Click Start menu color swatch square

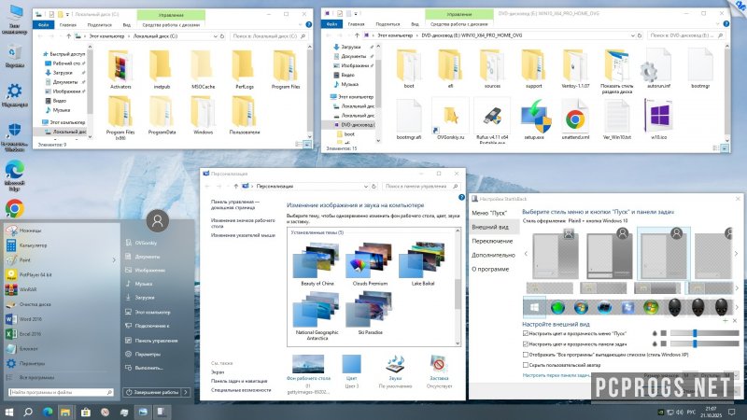coord(663,333)
